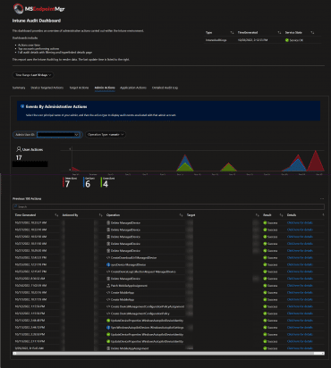Image resolution: width=331 pixels, height=368 pixels.
Task: Click the InTuneAuditLogs cell in the top table
Action: tap(216, 40)
